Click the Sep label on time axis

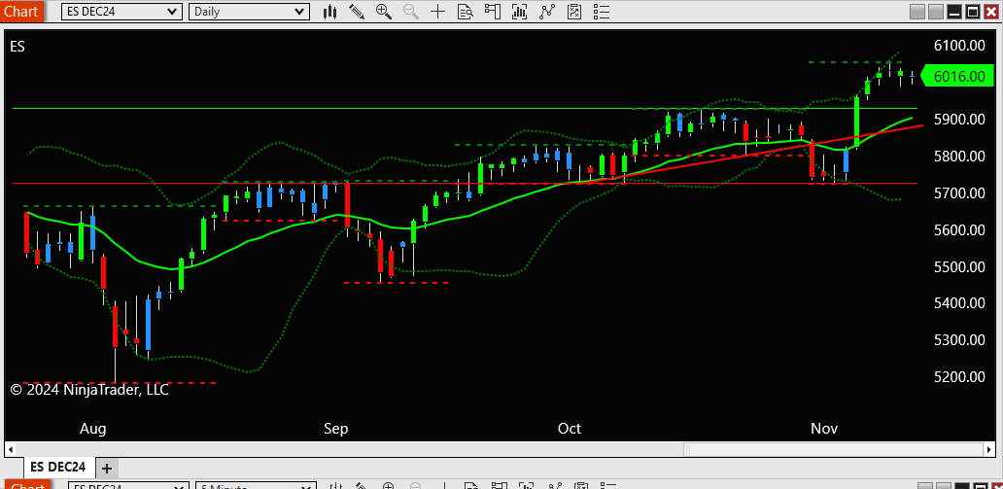pos(336,429)
